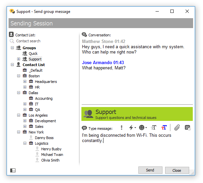Click the Send button

150,170
